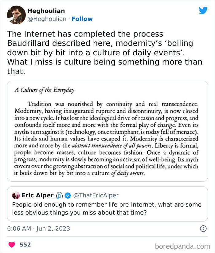Image resolution: width=215 pixels, height=253 pixels.
Task: Visit the @ThatEricAlper handle
Action: (x=96, y=196)
